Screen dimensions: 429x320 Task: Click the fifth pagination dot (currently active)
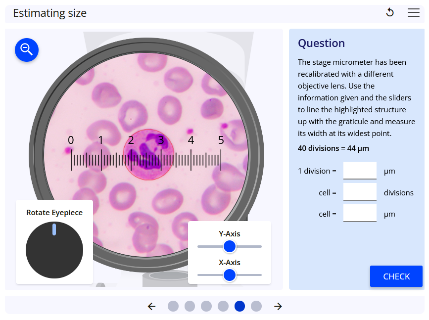coord(239,306)
